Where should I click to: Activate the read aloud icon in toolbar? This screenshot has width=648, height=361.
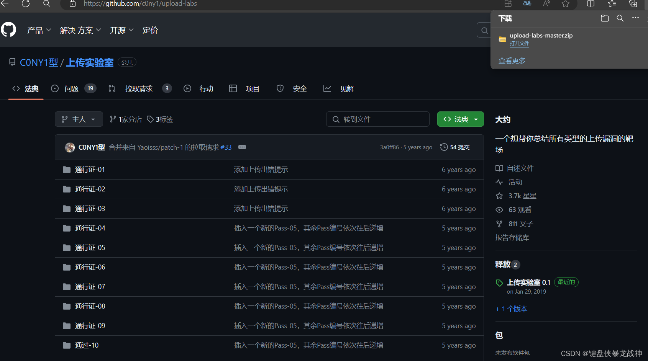pyautogui.click(x=546, y=4)
